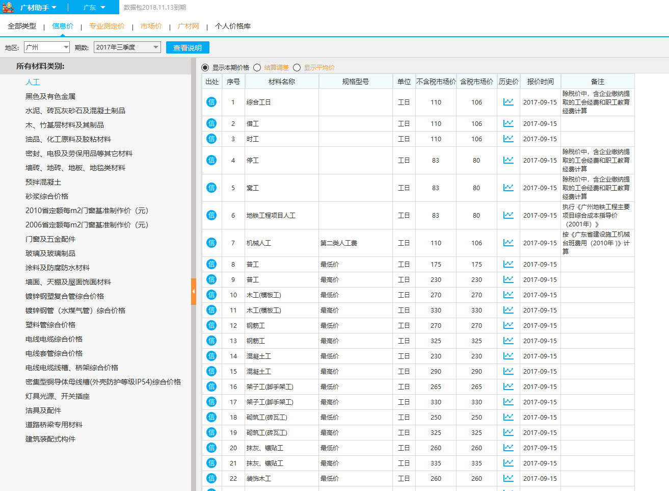Open history chart for row 22 装饰木工

click(x=509, y=478)
